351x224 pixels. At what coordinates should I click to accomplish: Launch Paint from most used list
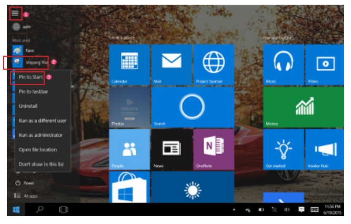point(24,50)
